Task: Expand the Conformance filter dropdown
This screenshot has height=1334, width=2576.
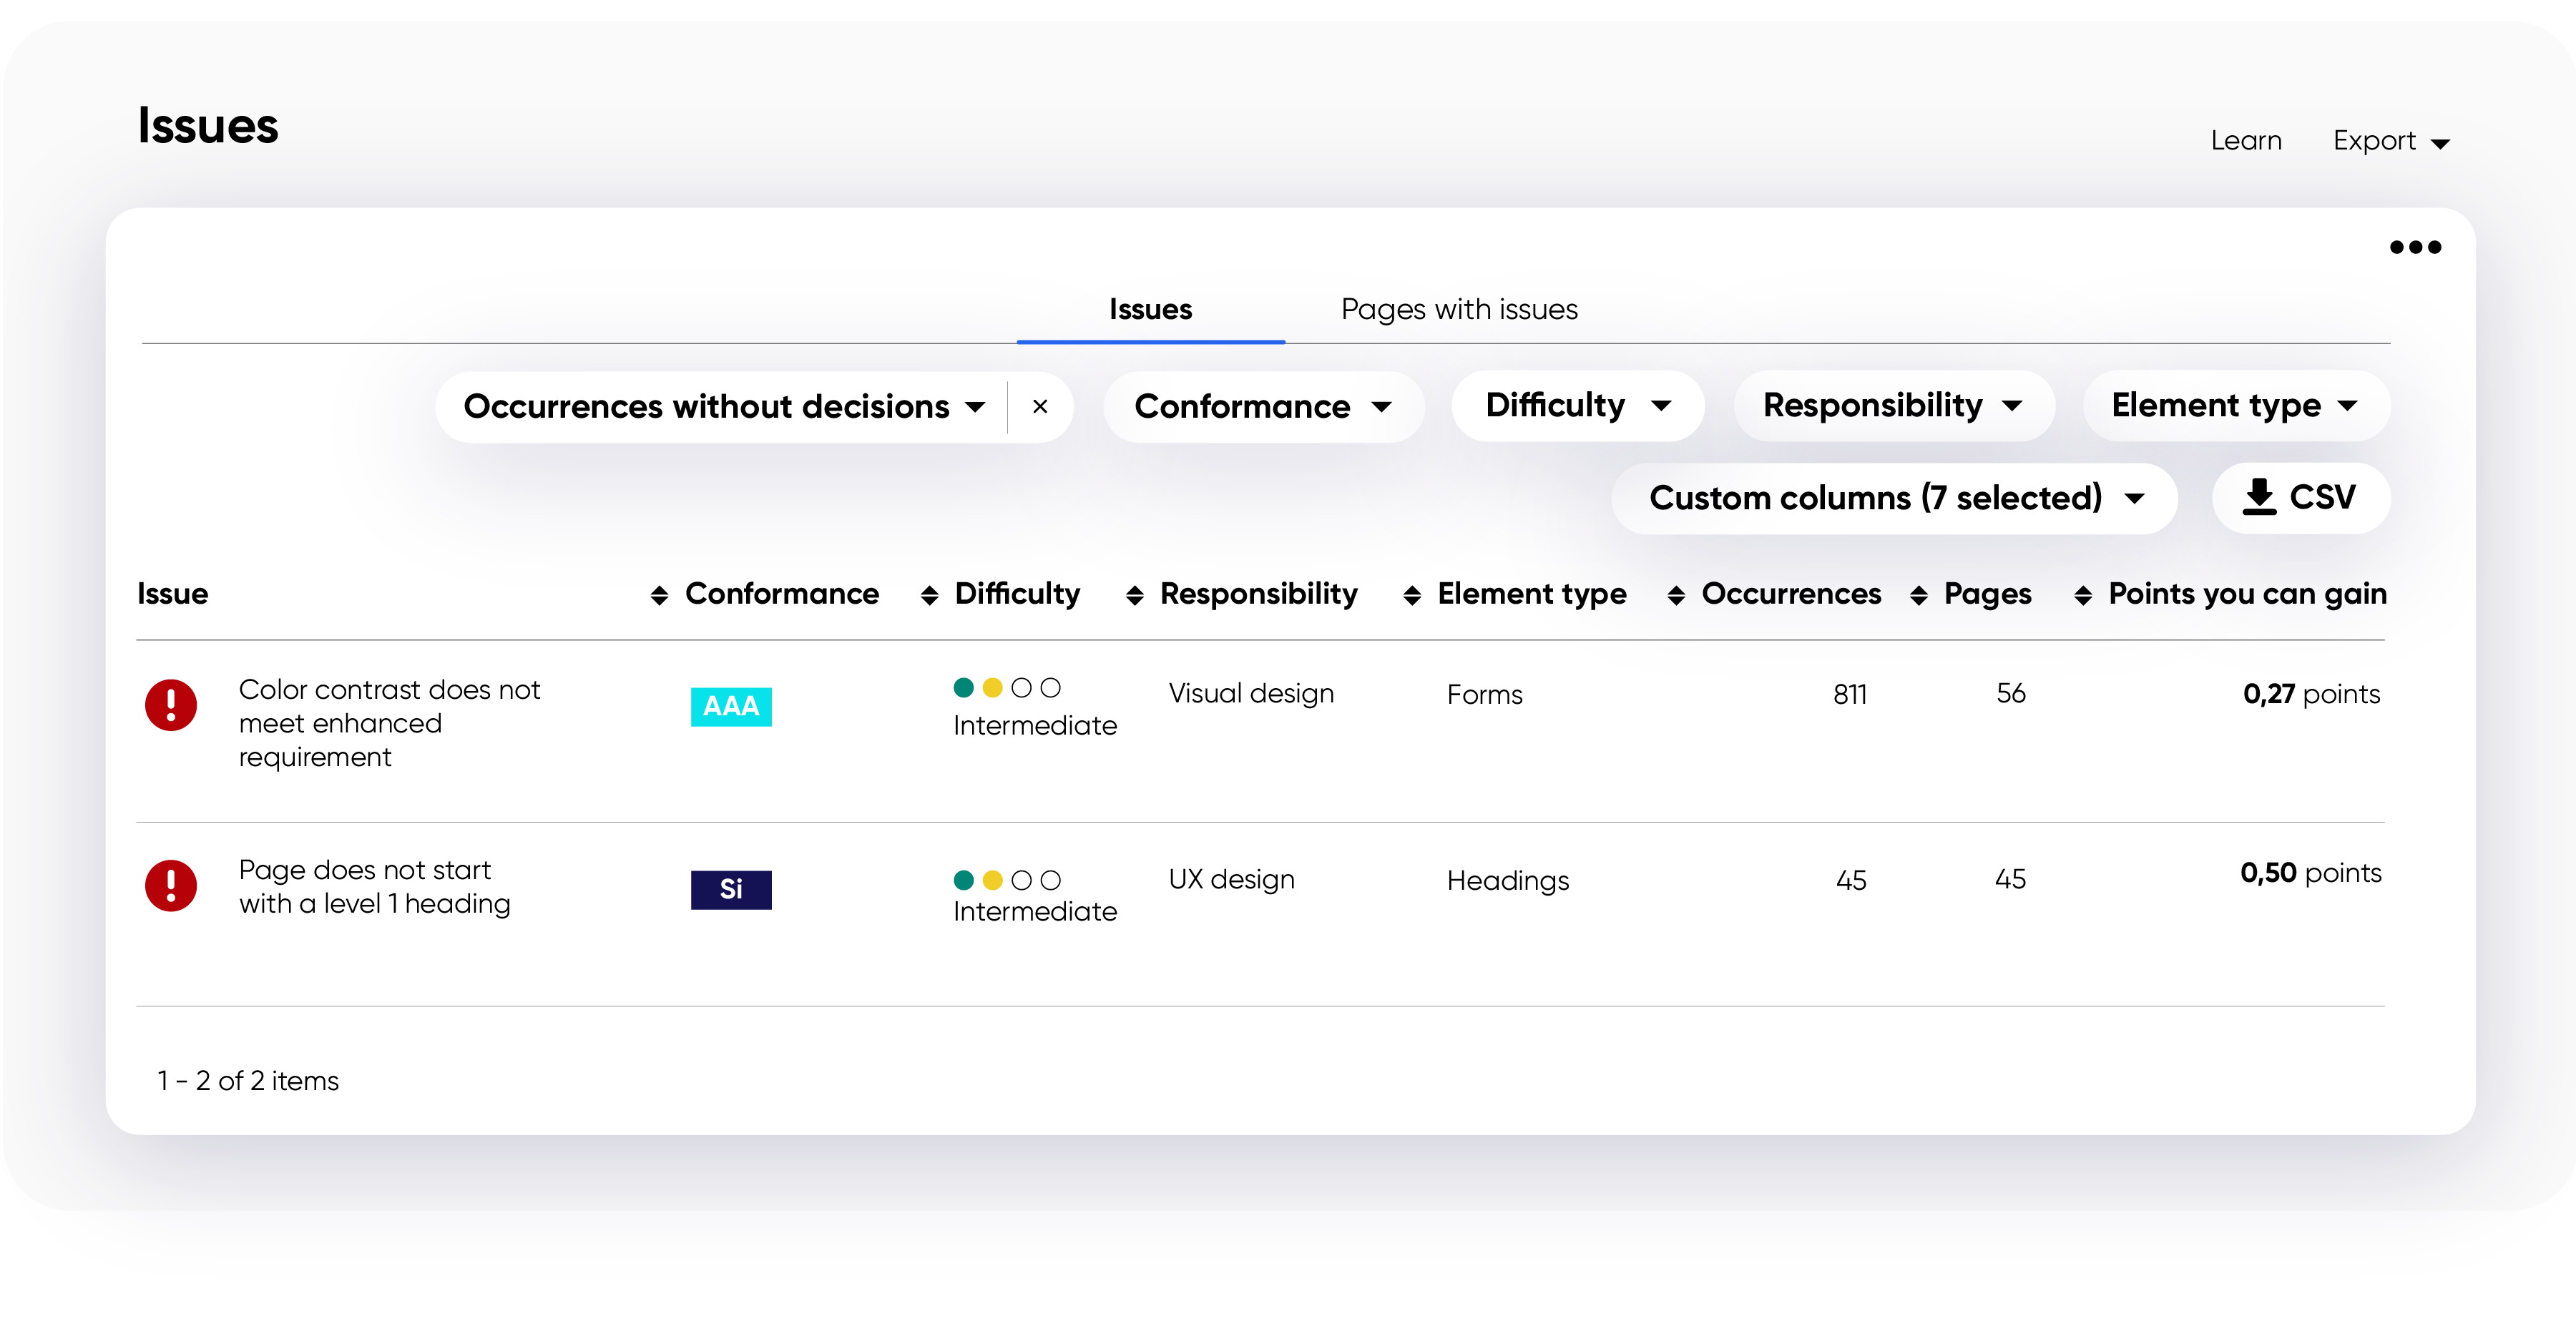Action: 1263,407
